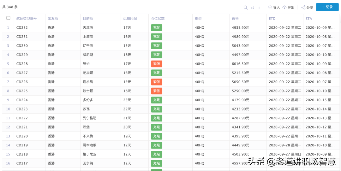This screenshot has width=341, height=171.
Task: Click destination 不来梅 cell
Action: click(x=101, y=136)
